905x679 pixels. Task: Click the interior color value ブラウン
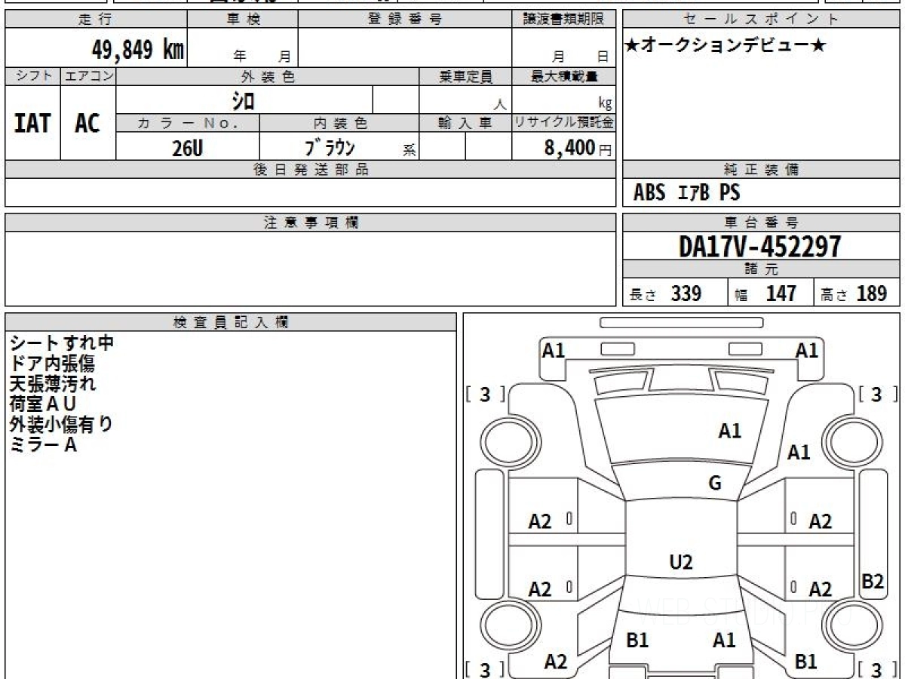click(x=330, y=148)
